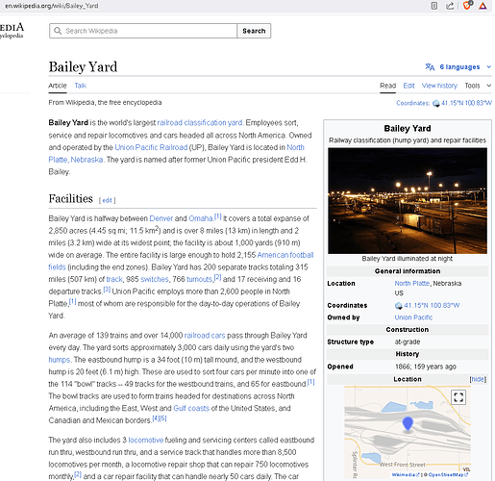Open the American football fields link

(285, 255)
